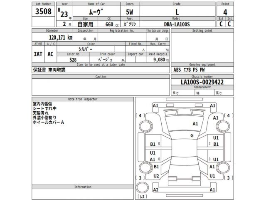Click the color number S28
The width and height of the screenshot is (266, 200).
click(73, 60)
